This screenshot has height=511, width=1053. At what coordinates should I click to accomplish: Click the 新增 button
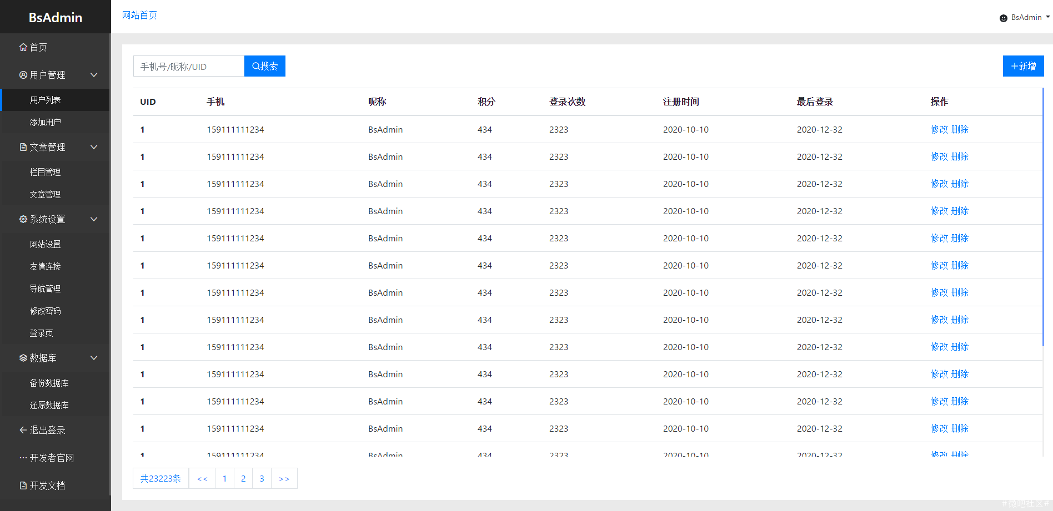(x=1023, y=66)
